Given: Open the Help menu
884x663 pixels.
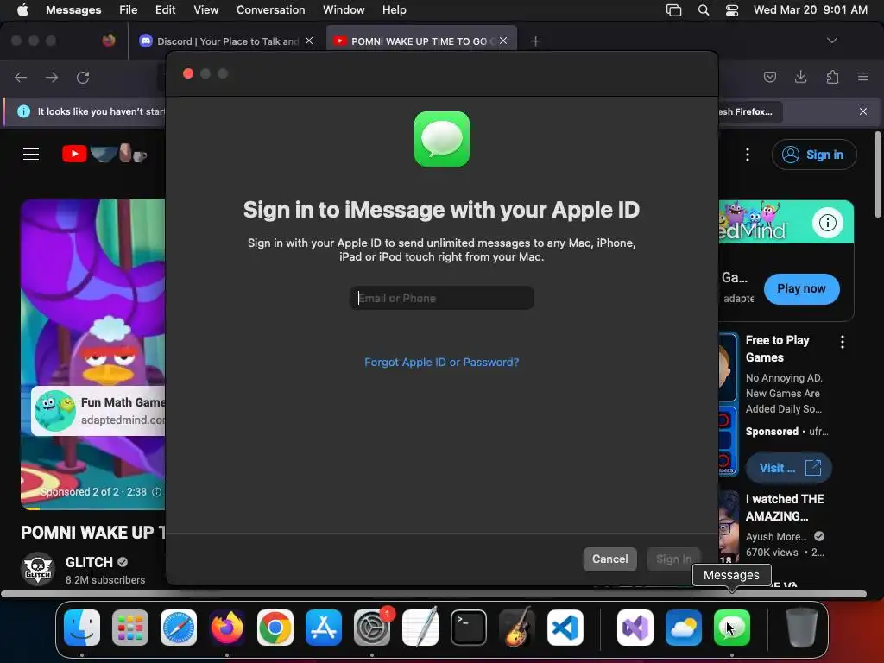Looking at the screenshot, I should [x=394, y=10].
